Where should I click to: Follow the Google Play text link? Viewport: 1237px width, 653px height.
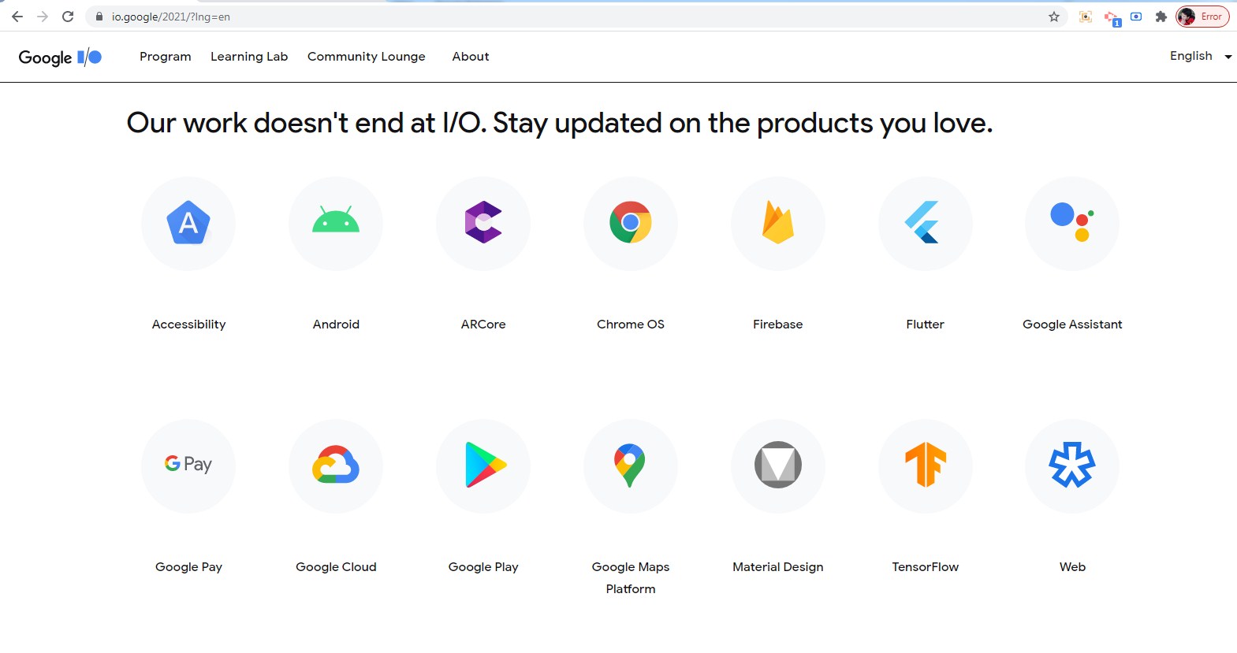click(483, 567)
